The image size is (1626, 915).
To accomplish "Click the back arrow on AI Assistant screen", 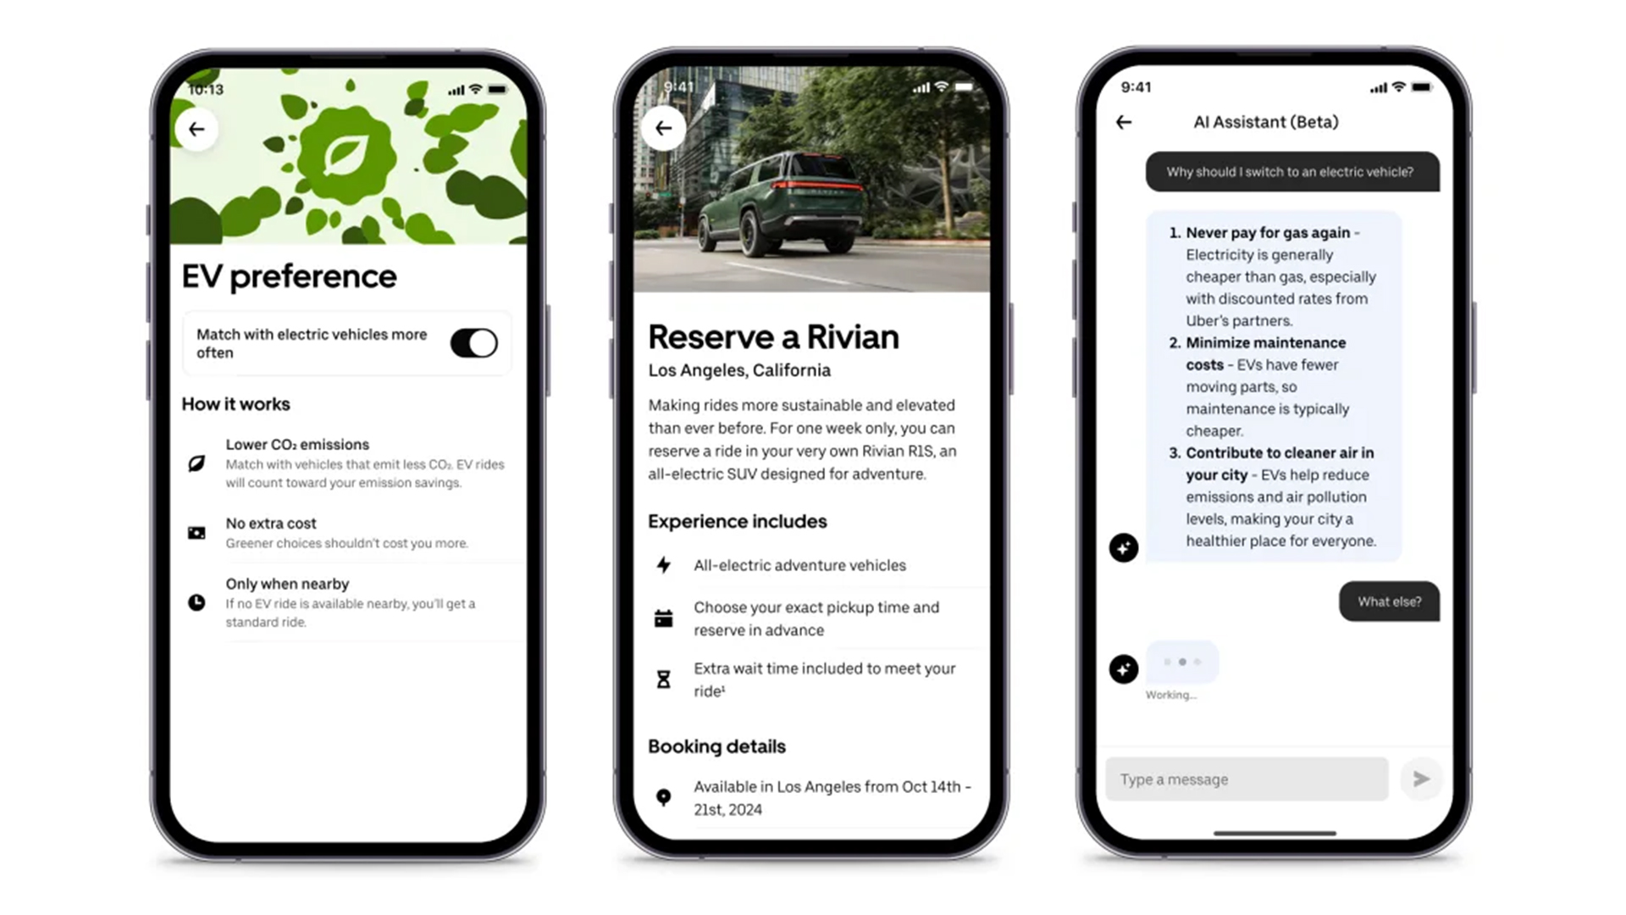I will (1125, 120).
